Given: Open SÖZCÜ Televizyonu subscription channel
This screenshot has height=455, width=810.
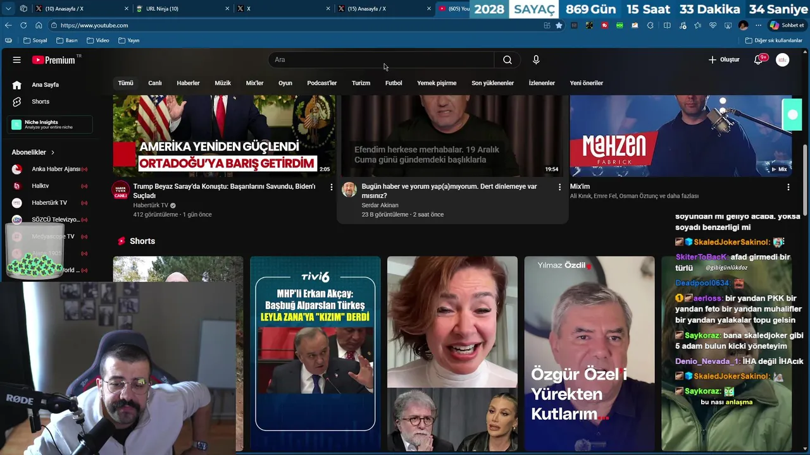Looking at the screenshot, I should pyautogui.click(x=51, y=219).
